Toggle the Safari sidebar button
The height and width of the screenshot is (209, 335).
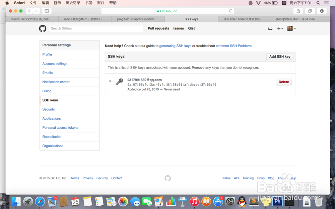click(x=47, y=11)
